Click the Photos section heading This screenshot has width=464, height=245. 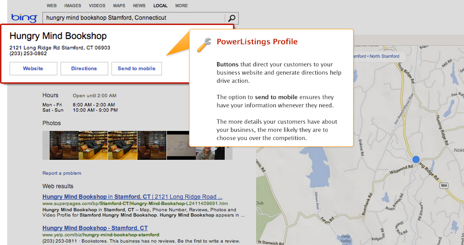pos(52,123)
